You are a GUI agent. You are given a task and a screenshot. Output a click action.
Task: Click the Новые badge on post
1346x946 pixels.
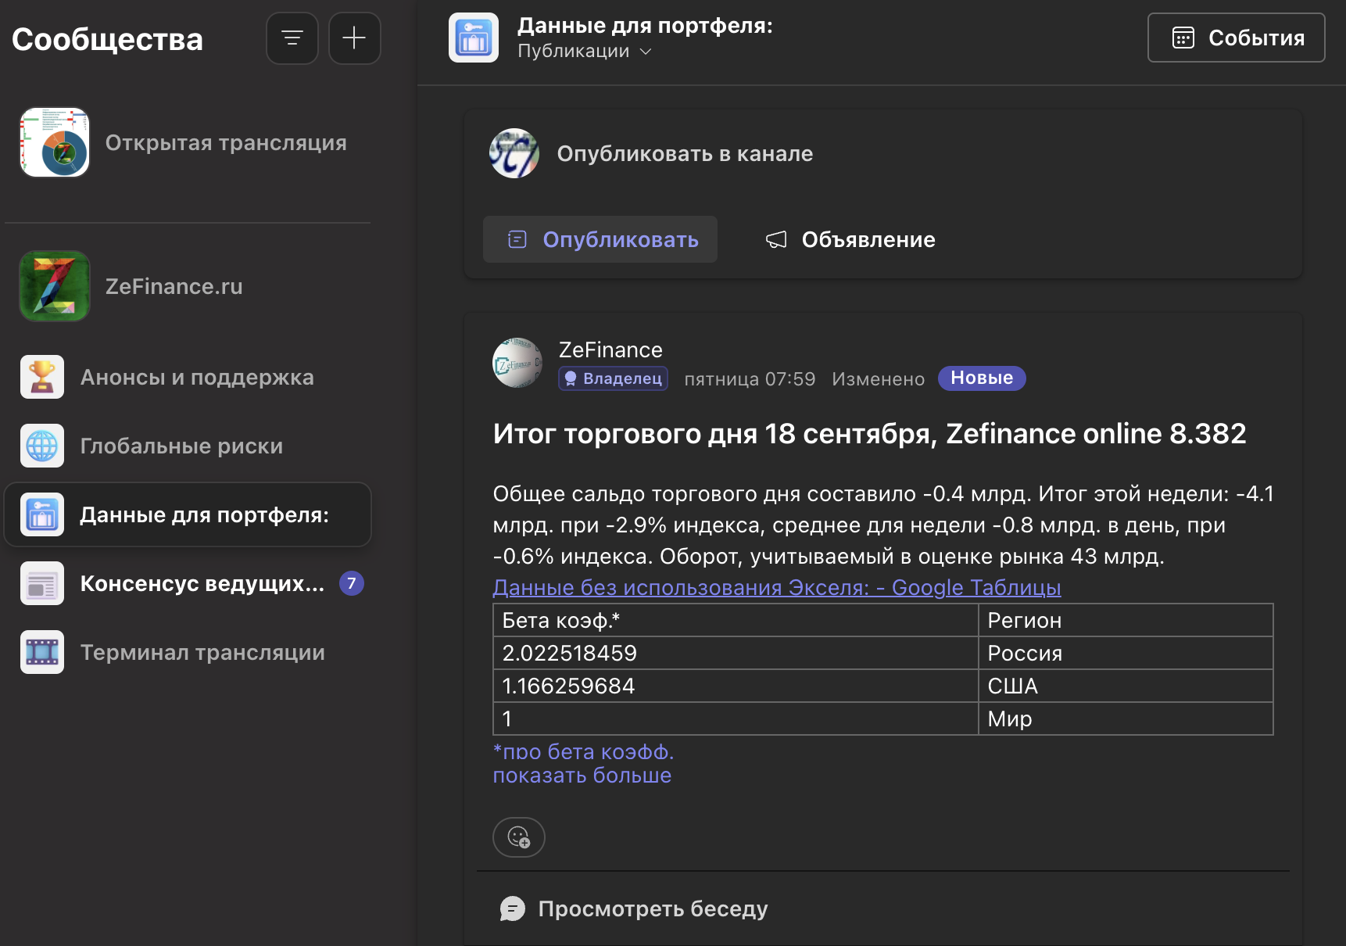982,378
